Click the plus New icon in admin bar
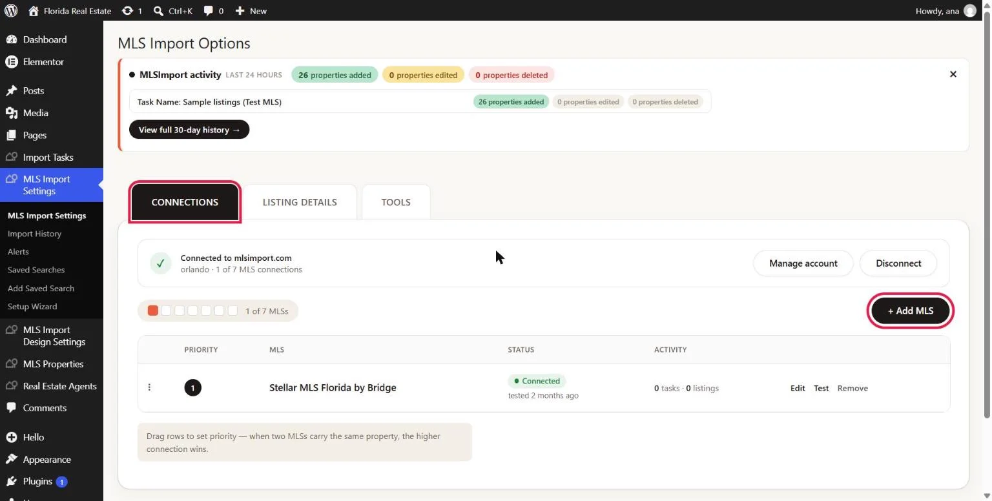The height and width of the screenshot is (501, 992). (240, 11)
